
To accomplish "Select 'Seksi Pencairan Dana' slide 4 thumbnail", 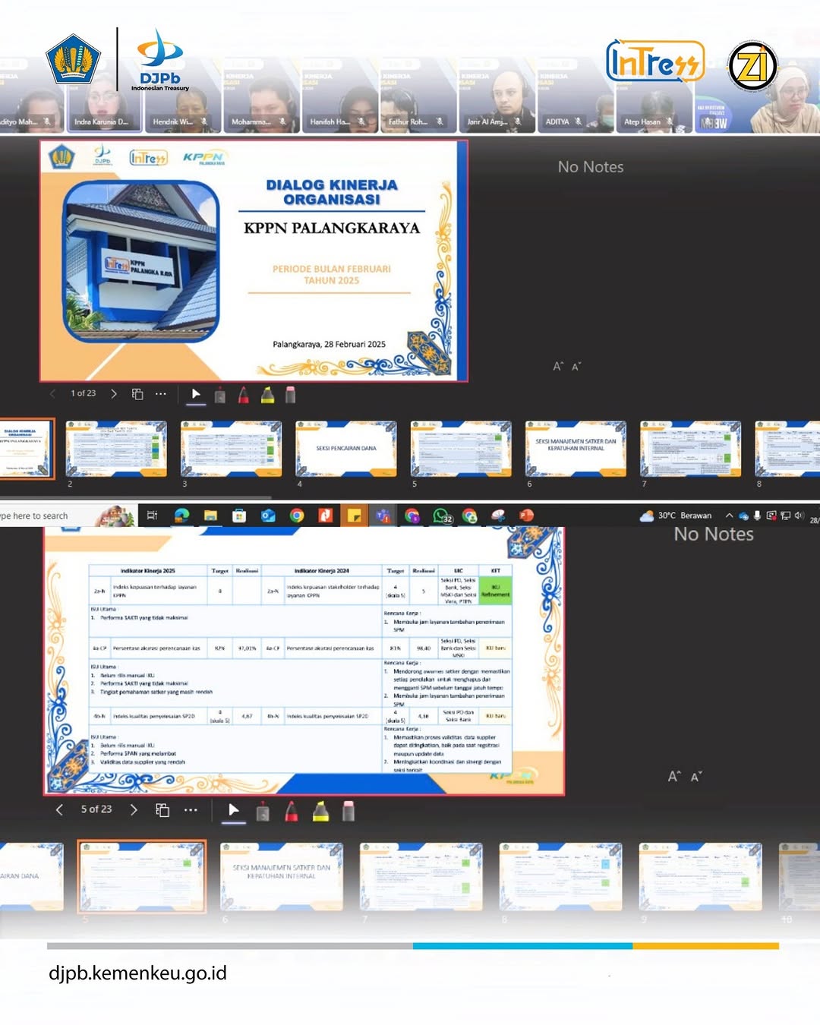I will [346, 449].
